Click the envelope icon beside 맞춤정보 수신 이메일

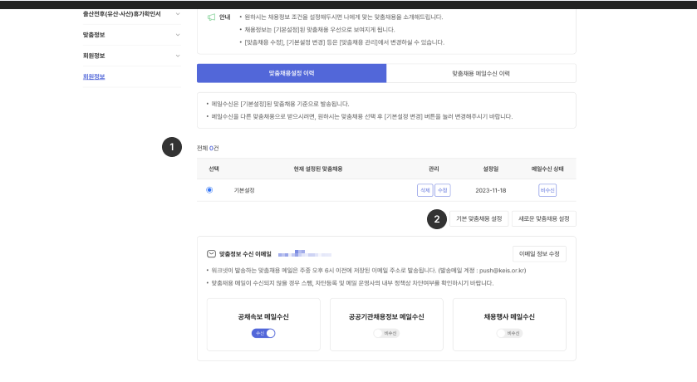click(x=211, y=254)
